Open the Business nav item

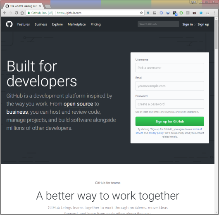41,24
